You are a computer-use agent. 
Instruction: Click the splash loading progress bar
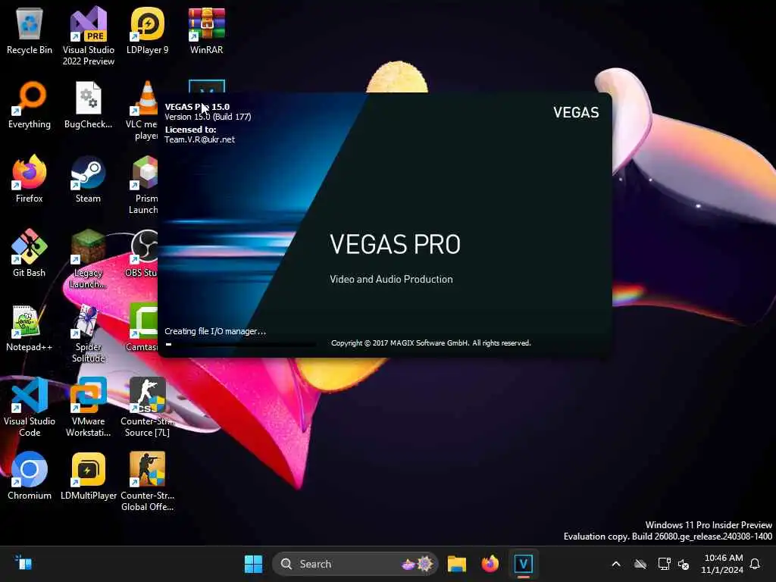[x=240, y=344]
